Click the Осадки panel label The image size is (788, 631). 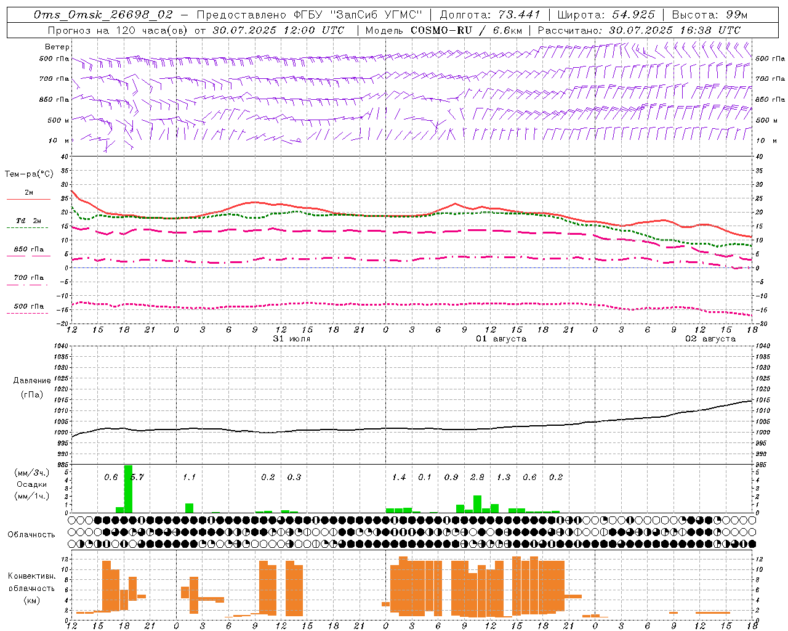(x=32, y=484)
